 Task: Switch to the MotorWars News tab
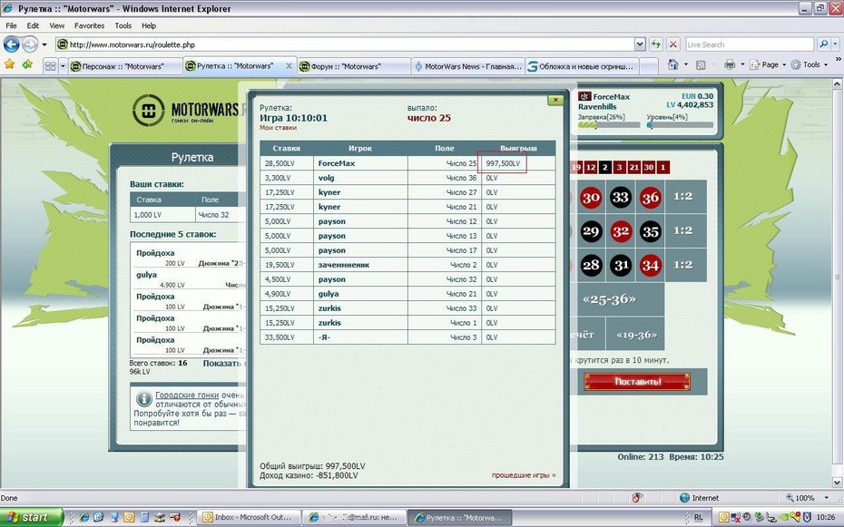467,66
